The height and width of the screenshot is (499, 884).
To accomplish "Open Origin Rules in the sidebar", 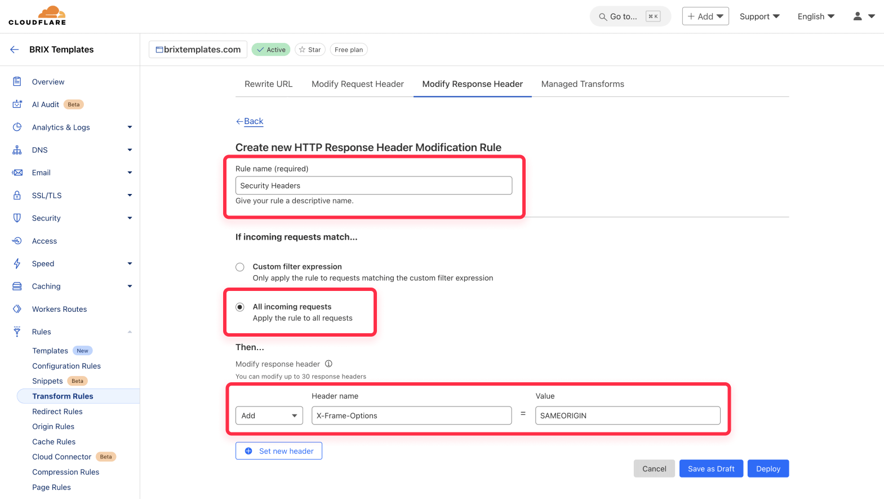I will 54,427.
